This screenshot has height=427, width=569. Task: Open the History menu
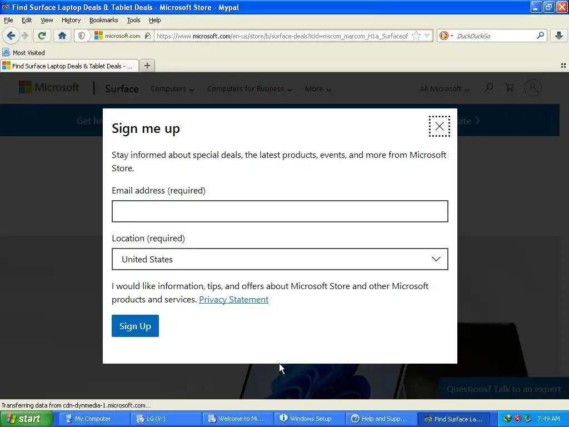pos(71,20)
